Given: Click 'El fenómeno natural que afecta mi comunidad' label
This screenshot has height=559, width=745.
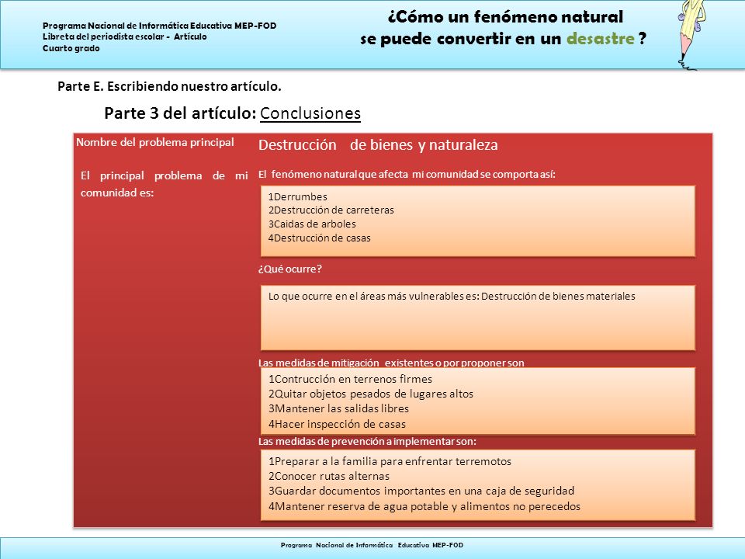Looking at the screenshot, I should click(x=407, y=174).
